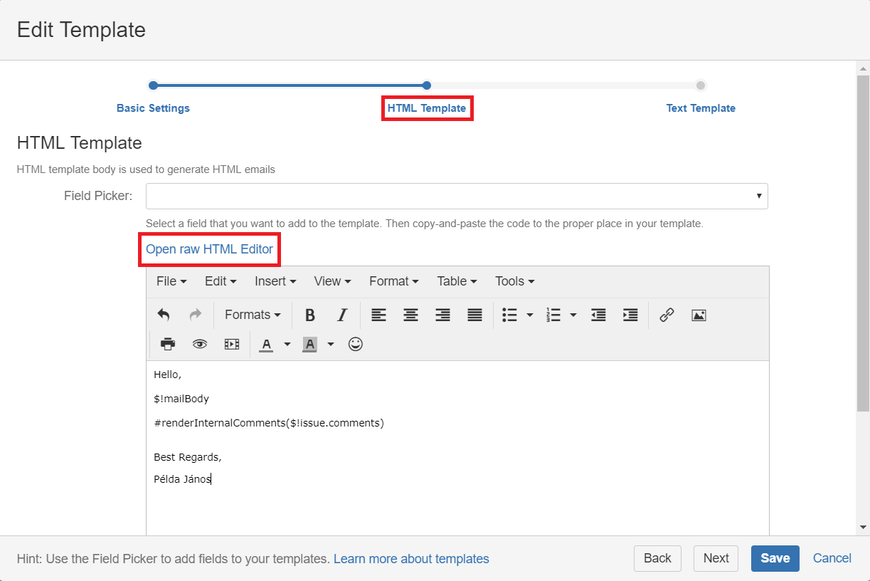Open the Emoticons picker

point(356,344)
